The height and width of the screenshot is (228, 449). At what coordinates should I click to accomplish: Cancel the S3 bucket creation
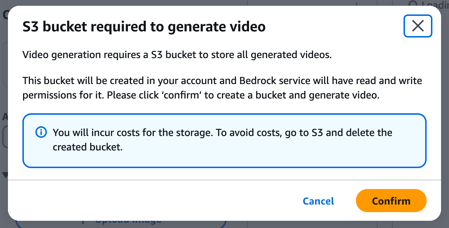(x=318, y=201)
